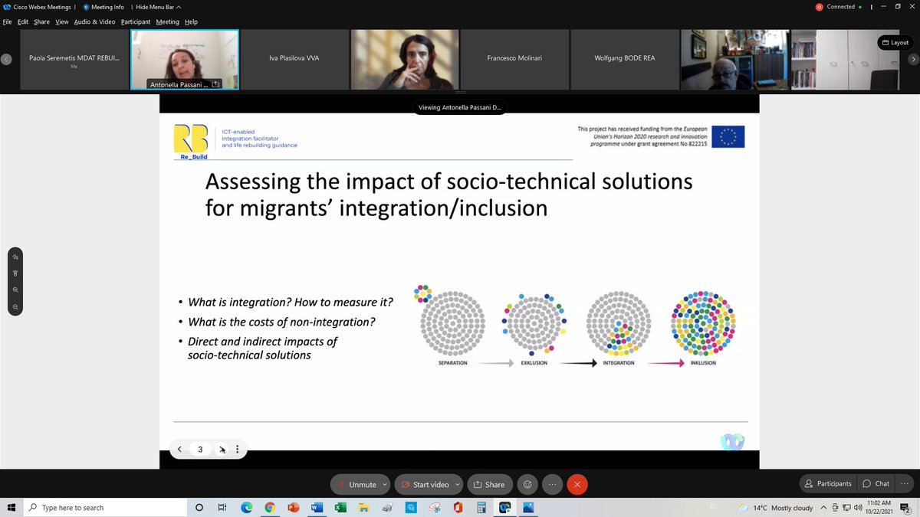Open the Participant menu

point(135,21)
